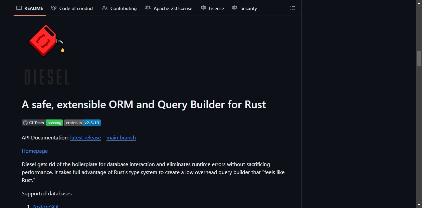The height and width of the screenshot is (208, 422).
Task: Click the CI Tests passing badge
Action: point(42,123)
